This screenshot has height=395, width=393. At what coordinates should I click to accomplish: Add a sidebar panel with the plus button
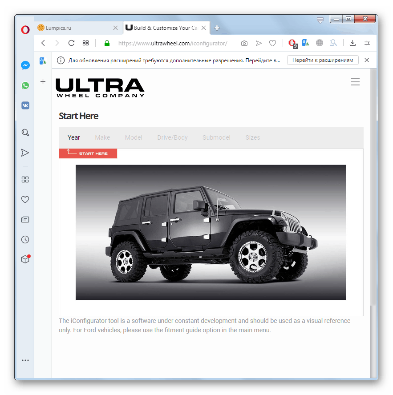pyautogui.click(x=43, y=82)
